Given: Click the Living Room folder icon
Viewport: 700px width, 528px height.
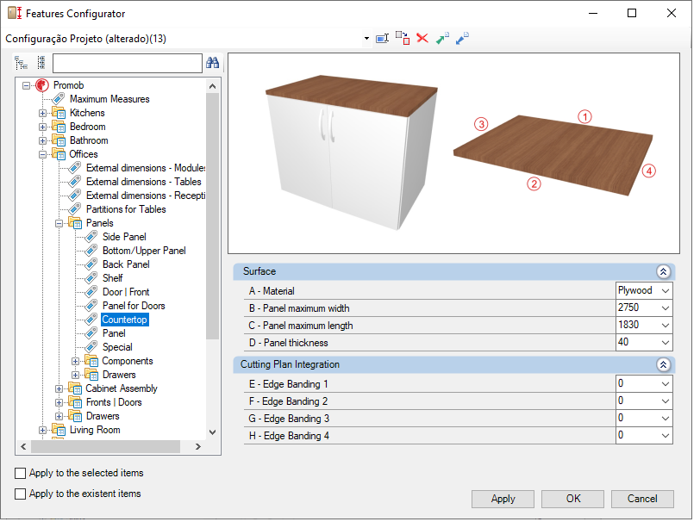Looking at the screenshot, I should point(59,430).
